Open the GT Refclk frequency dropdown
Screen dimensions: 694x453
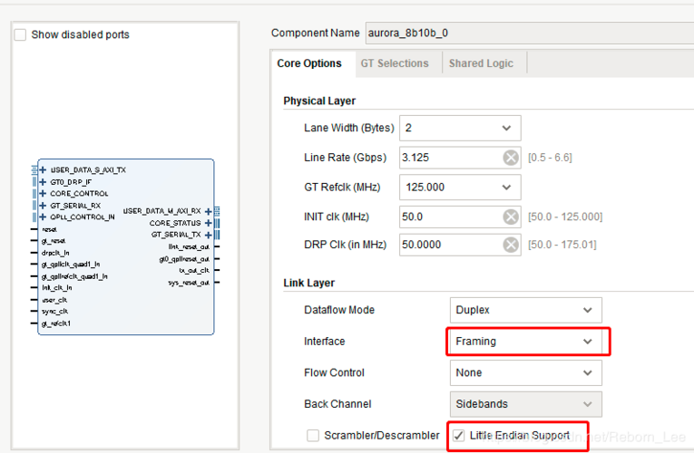(505, 188)
